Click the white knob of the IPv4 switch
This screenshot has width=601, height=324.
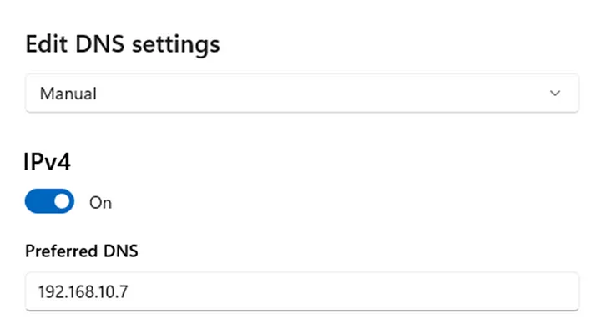(x=62, y=201)
